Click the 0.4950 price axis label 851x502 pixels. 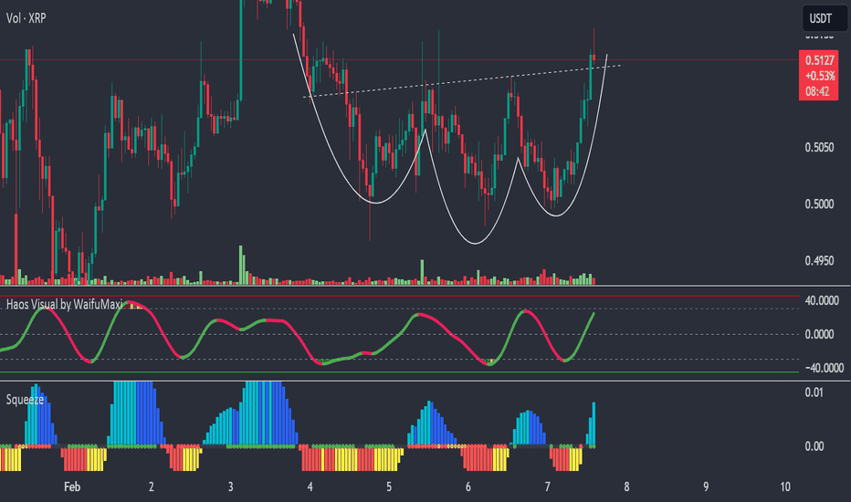pyautogui.click(x=819, y=261)
